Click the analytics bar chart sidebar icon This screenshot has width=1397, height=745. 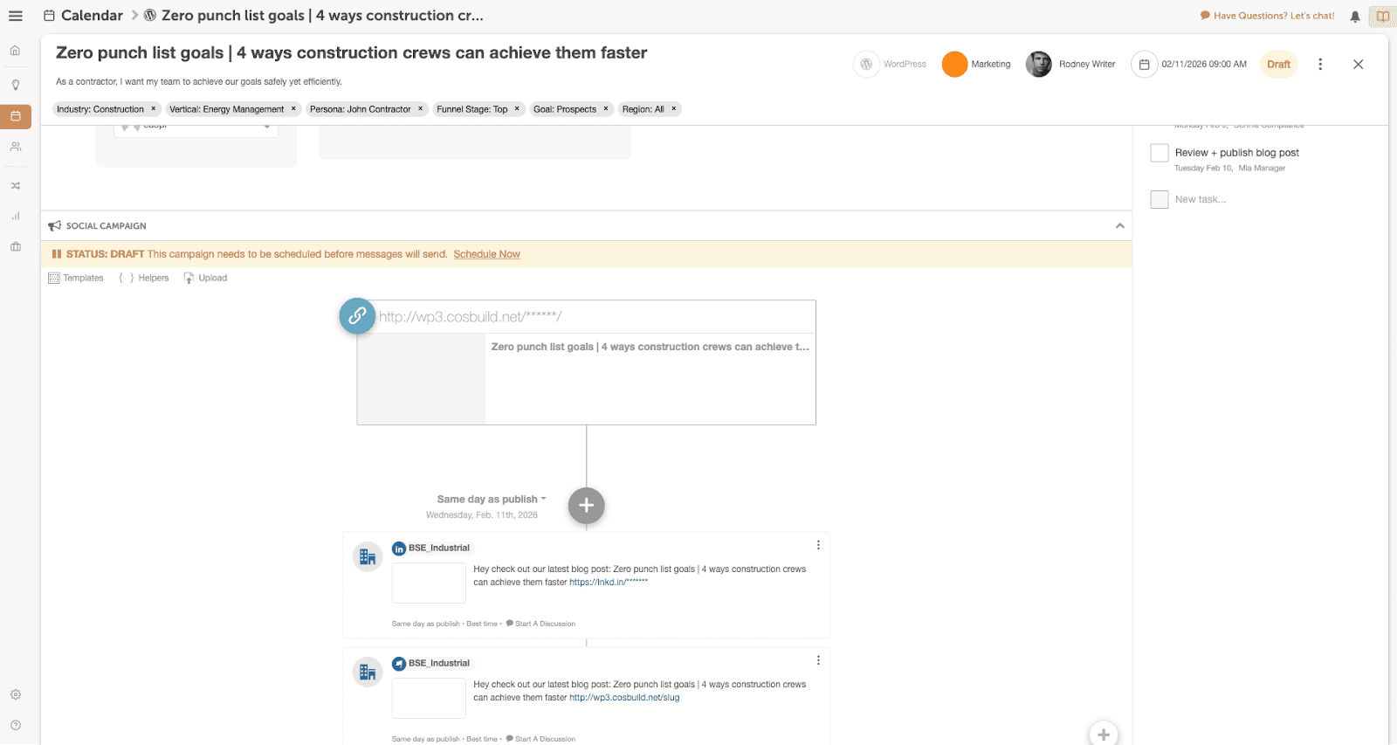(x=16, y=216)
